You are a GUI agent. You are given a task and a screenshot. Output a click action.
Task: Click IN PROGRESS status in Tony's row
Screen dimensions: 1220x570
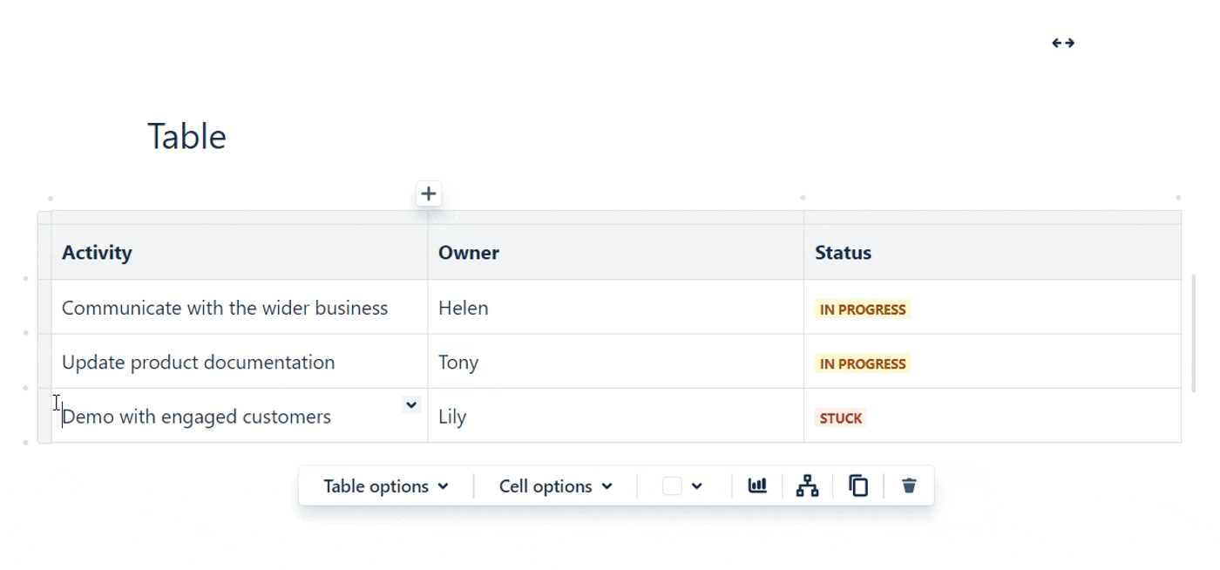[863, 363]
